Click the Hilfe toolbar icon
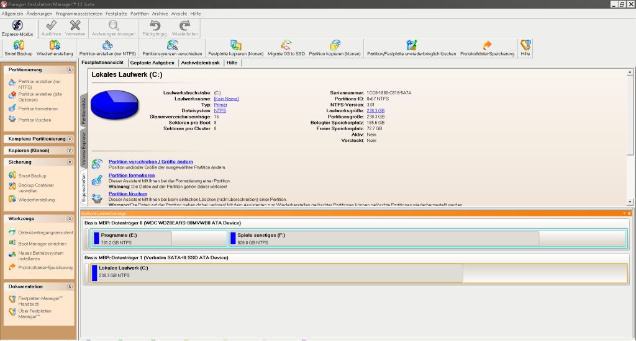The height and width of the screenshot is (341, 636). tap(525, 48)
